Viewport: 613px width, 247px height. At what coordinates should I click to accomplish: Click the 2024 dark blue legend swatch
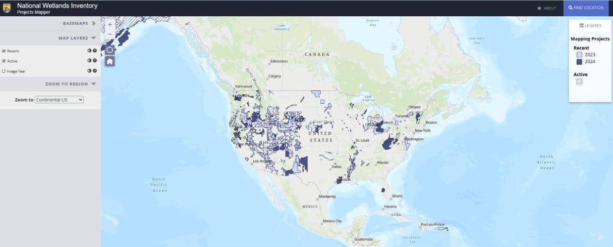[x=579, y=62]
